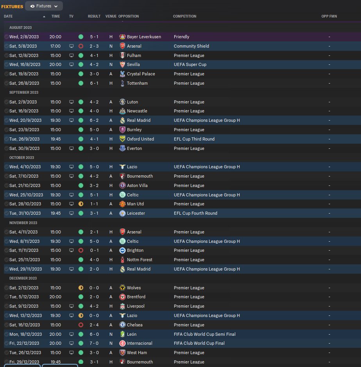Click the Chelsea club badge

(122, 325)
